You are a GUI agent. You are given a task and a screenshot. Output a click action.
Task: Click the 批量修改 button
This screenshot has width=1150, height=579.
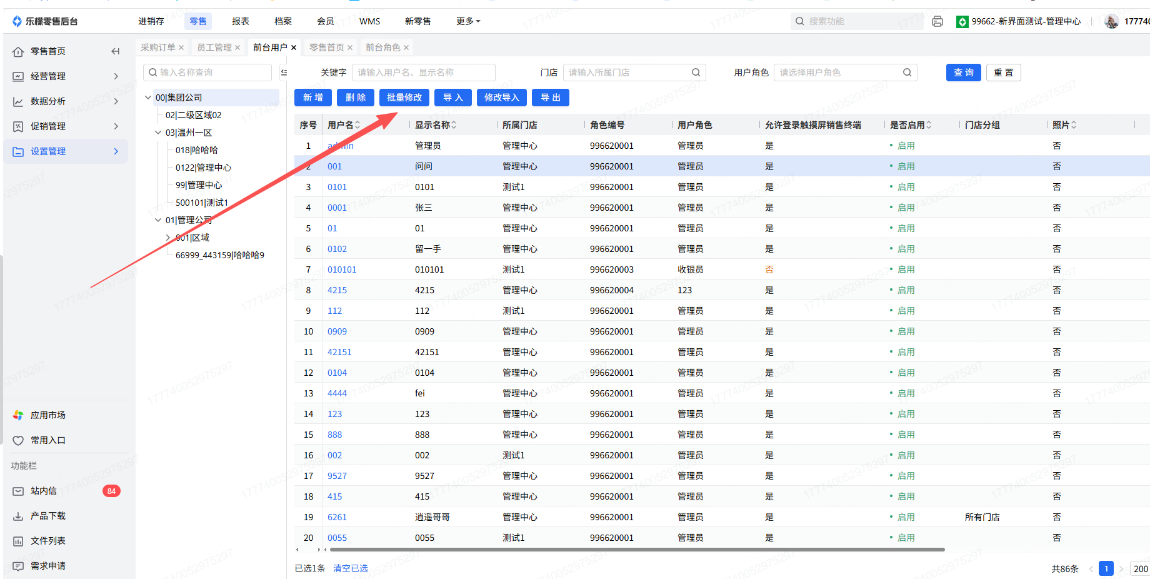point(404,98)
